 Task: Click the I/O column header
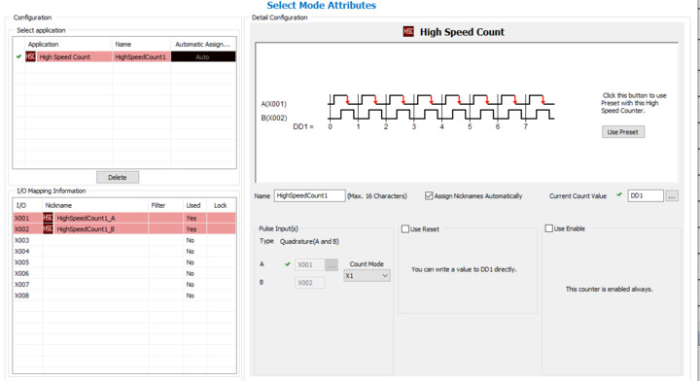pos(27,205)
